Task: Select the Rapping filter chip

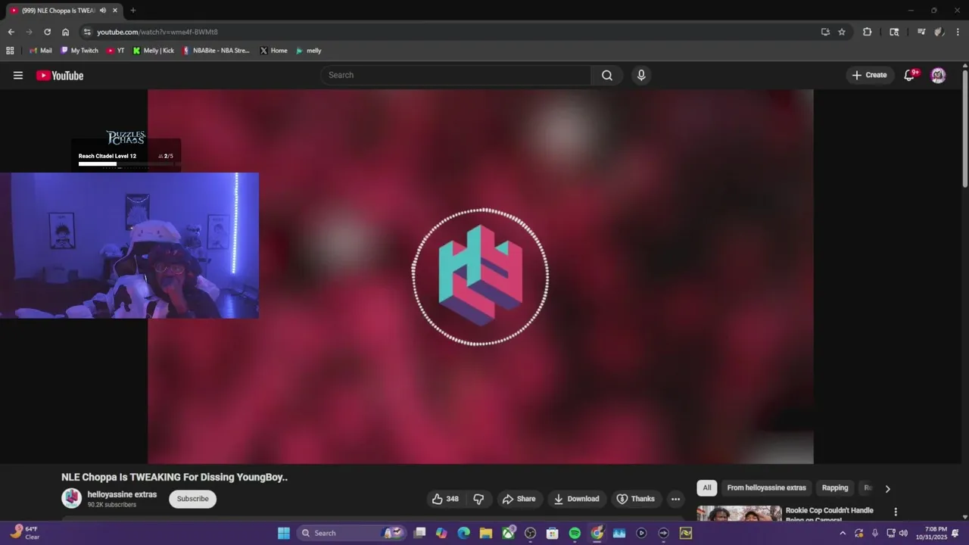Action: [x=835, y=487]
